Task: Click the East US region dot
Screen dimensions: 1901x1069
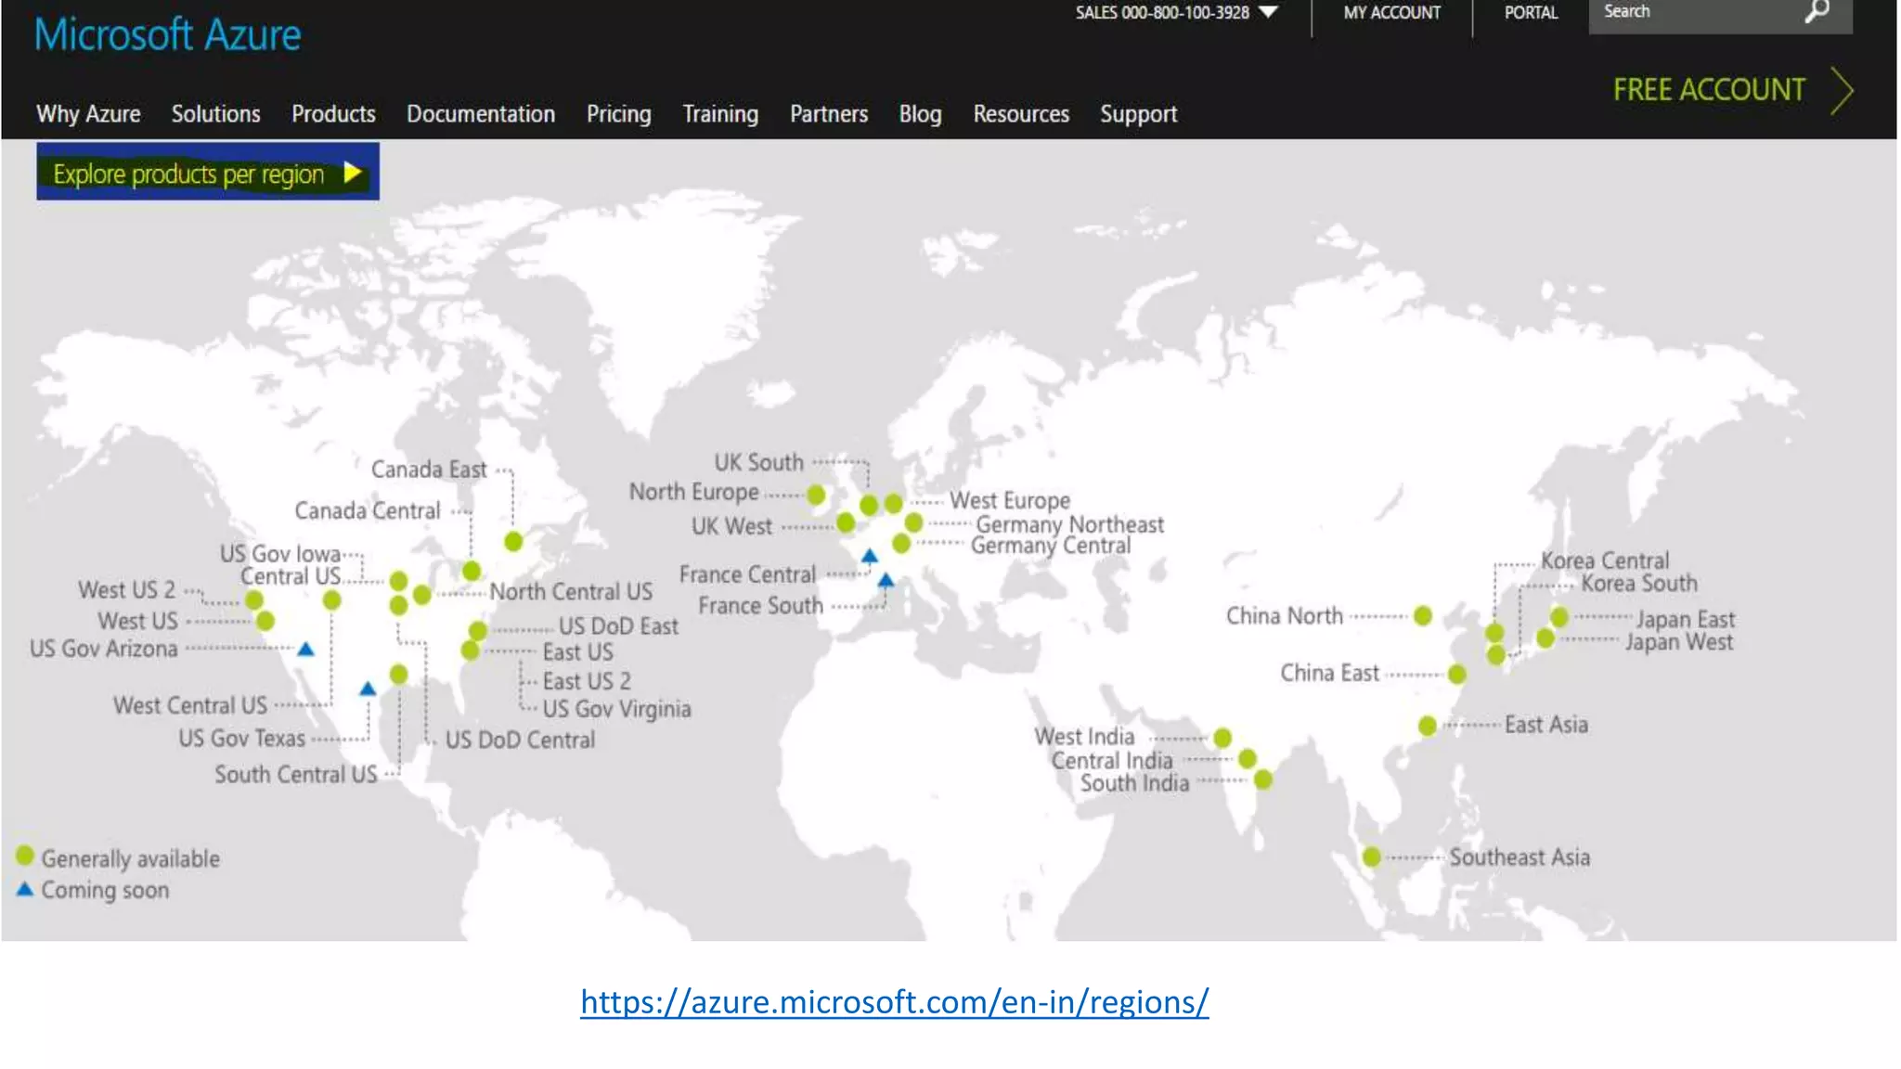Action: click(x=471, y=650)
